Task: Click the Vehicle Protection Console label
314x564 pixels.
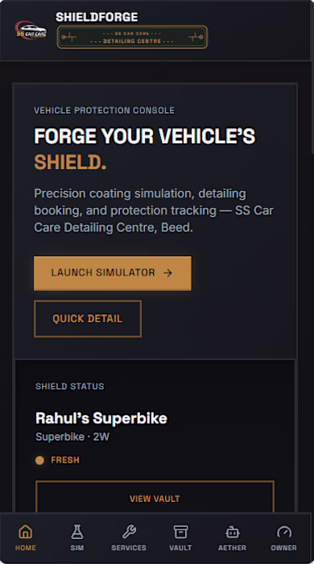Action: click(x=104, y=110)
